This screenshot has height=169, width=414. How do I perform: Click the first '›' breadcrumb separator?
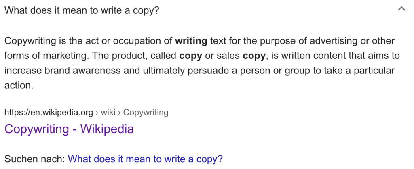97,113
